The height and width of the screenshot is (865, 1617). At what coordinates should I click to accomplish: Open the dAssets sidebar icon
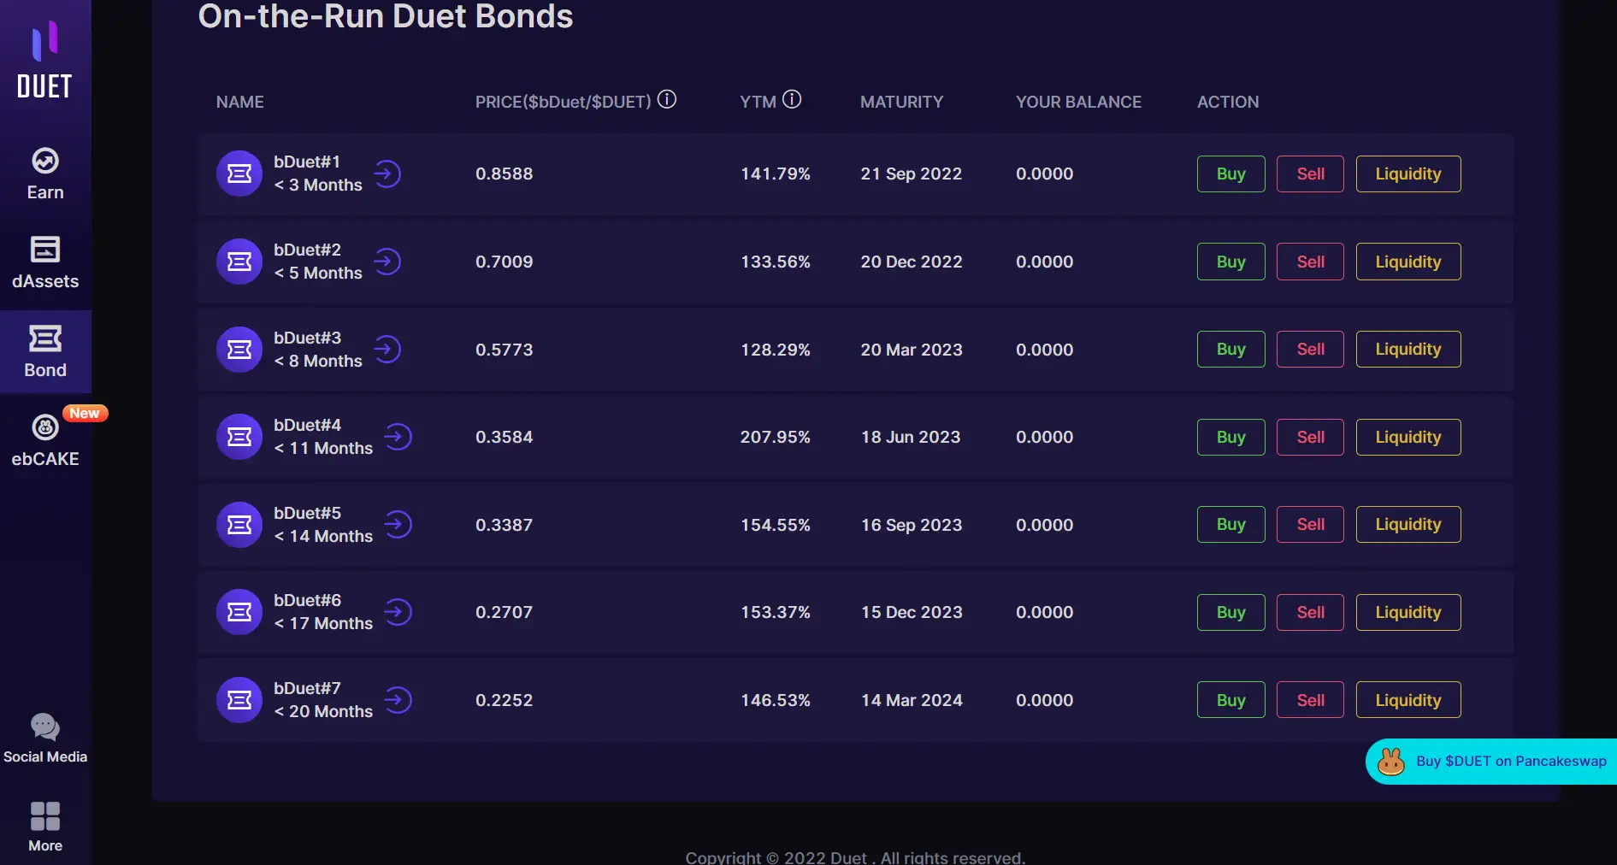pos(45,250)
